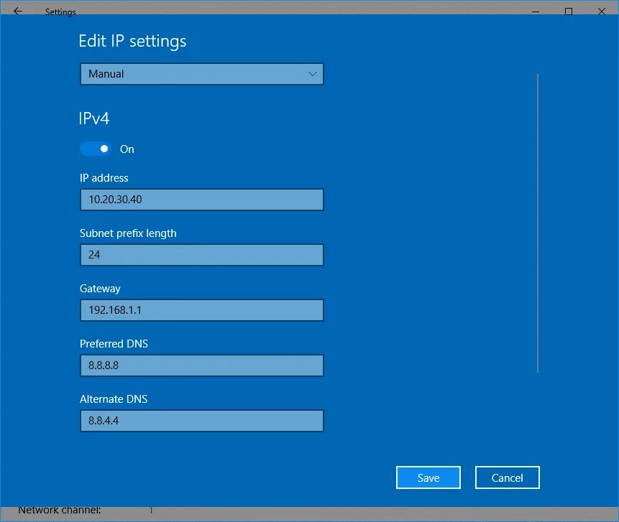Click the Alternate DNS label
Viewport: 619px width, 522px height.
click(114, 399)
